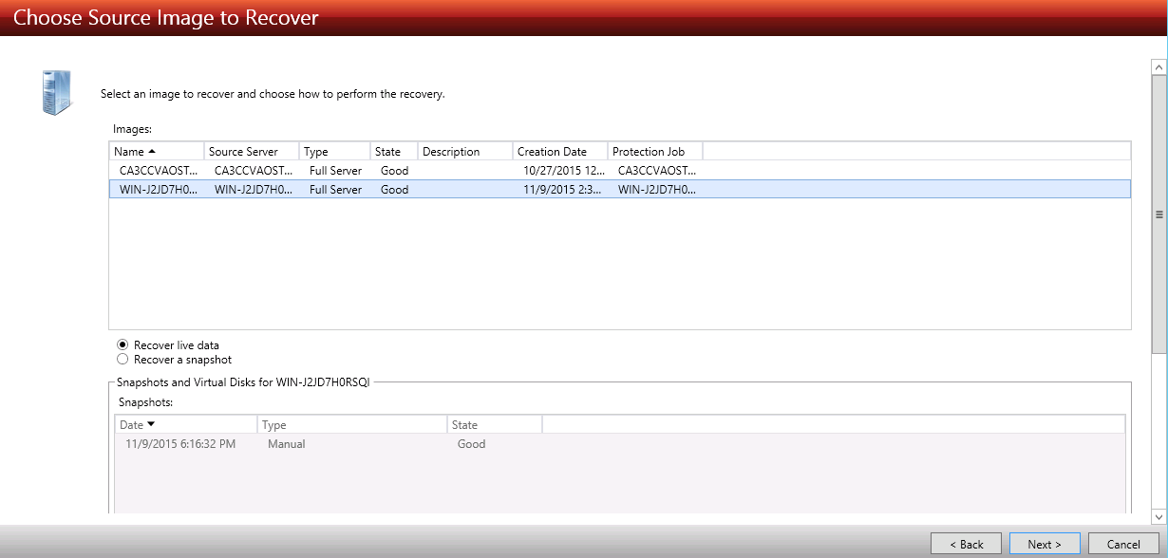Click the Manual snapshot type cell
This screenshot has width=1168, height=558.
point(287,443)
